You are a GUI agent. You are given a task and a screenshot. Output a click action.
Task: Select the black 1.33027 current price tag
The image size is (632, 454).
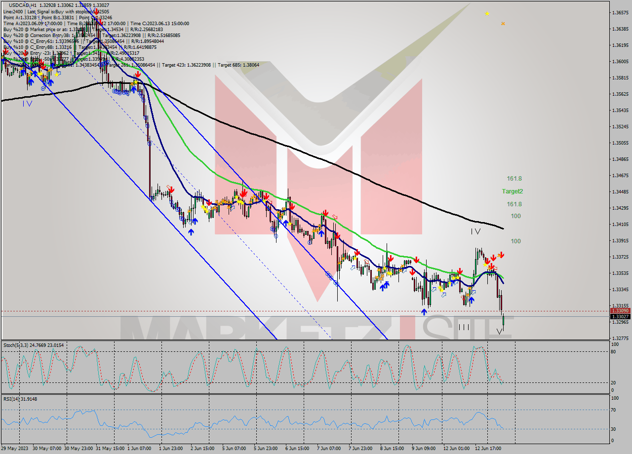620,317
